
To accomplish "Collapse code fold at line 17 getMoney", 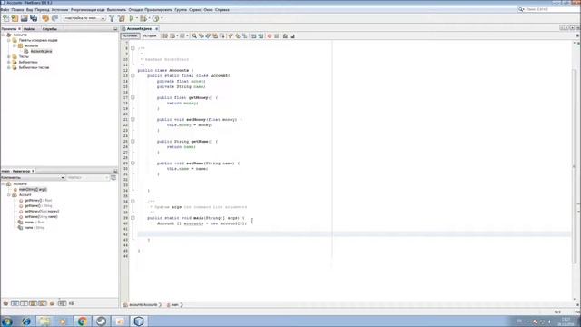I will pos(133,97).
